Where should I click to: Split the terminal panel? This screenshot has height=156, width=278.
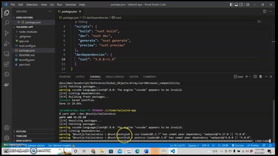[x=255, y=77]
